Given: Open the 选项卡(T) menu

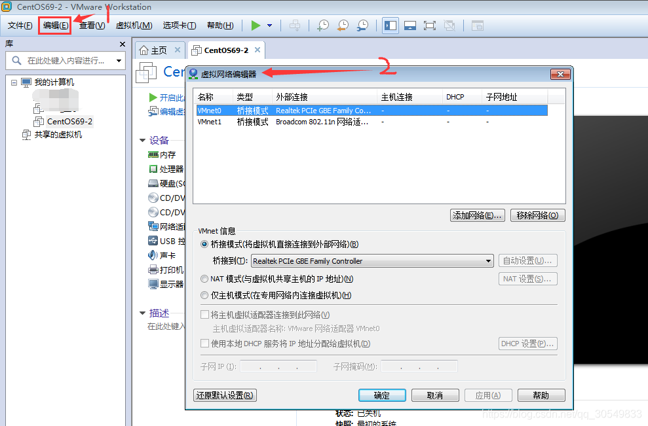Looking at the screenshot, I should pos(180,26).
